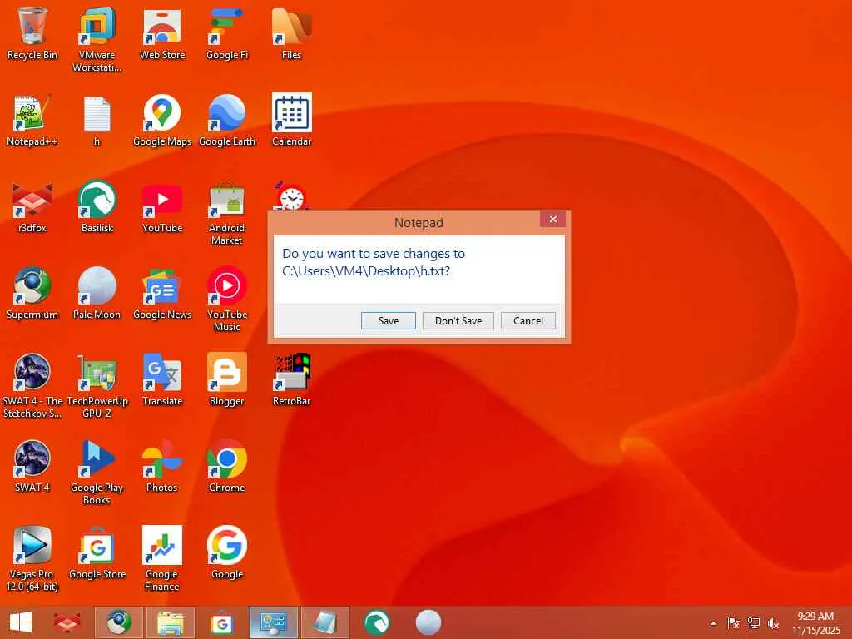The height and width of the screenshot is (639, 852).
Task: Select the VMware Workstation desktop icon
Action: [97, 40]
